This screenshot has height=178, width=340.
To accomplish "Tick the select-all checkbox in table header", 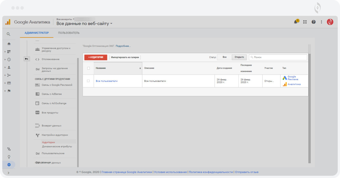I will (x=88, y=68).
